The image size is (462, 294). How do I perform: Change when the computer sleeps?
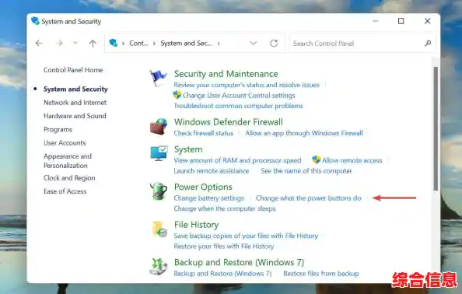225,208
